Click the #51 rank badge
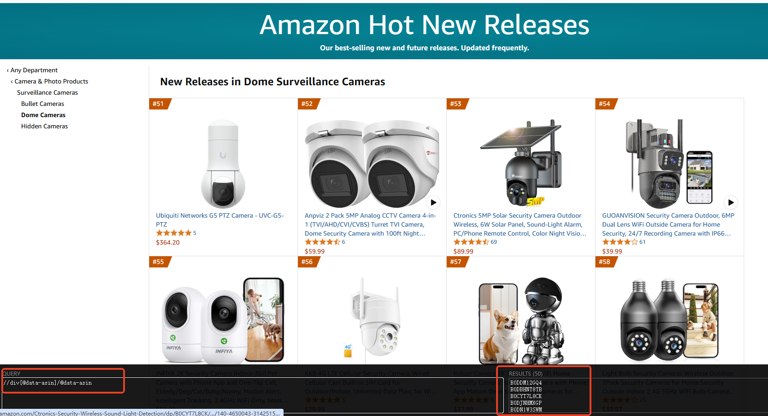This screenshot has width=768, height=416. [159, 104]
